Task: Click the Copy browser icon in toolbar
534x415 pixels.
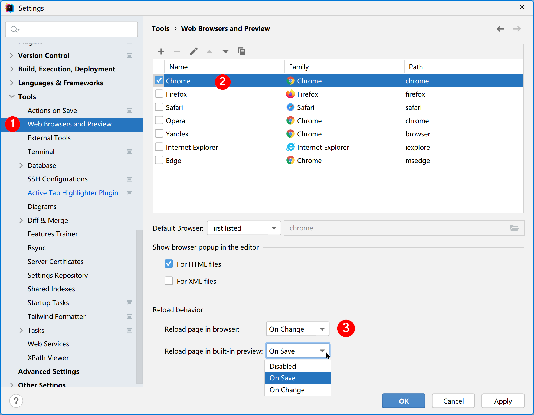Action: [241, 51]
